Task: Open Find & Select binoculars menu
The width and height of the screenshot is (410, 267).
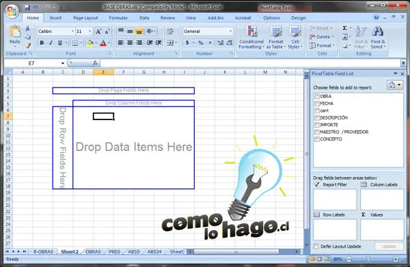Action: [x=378, y=37]
